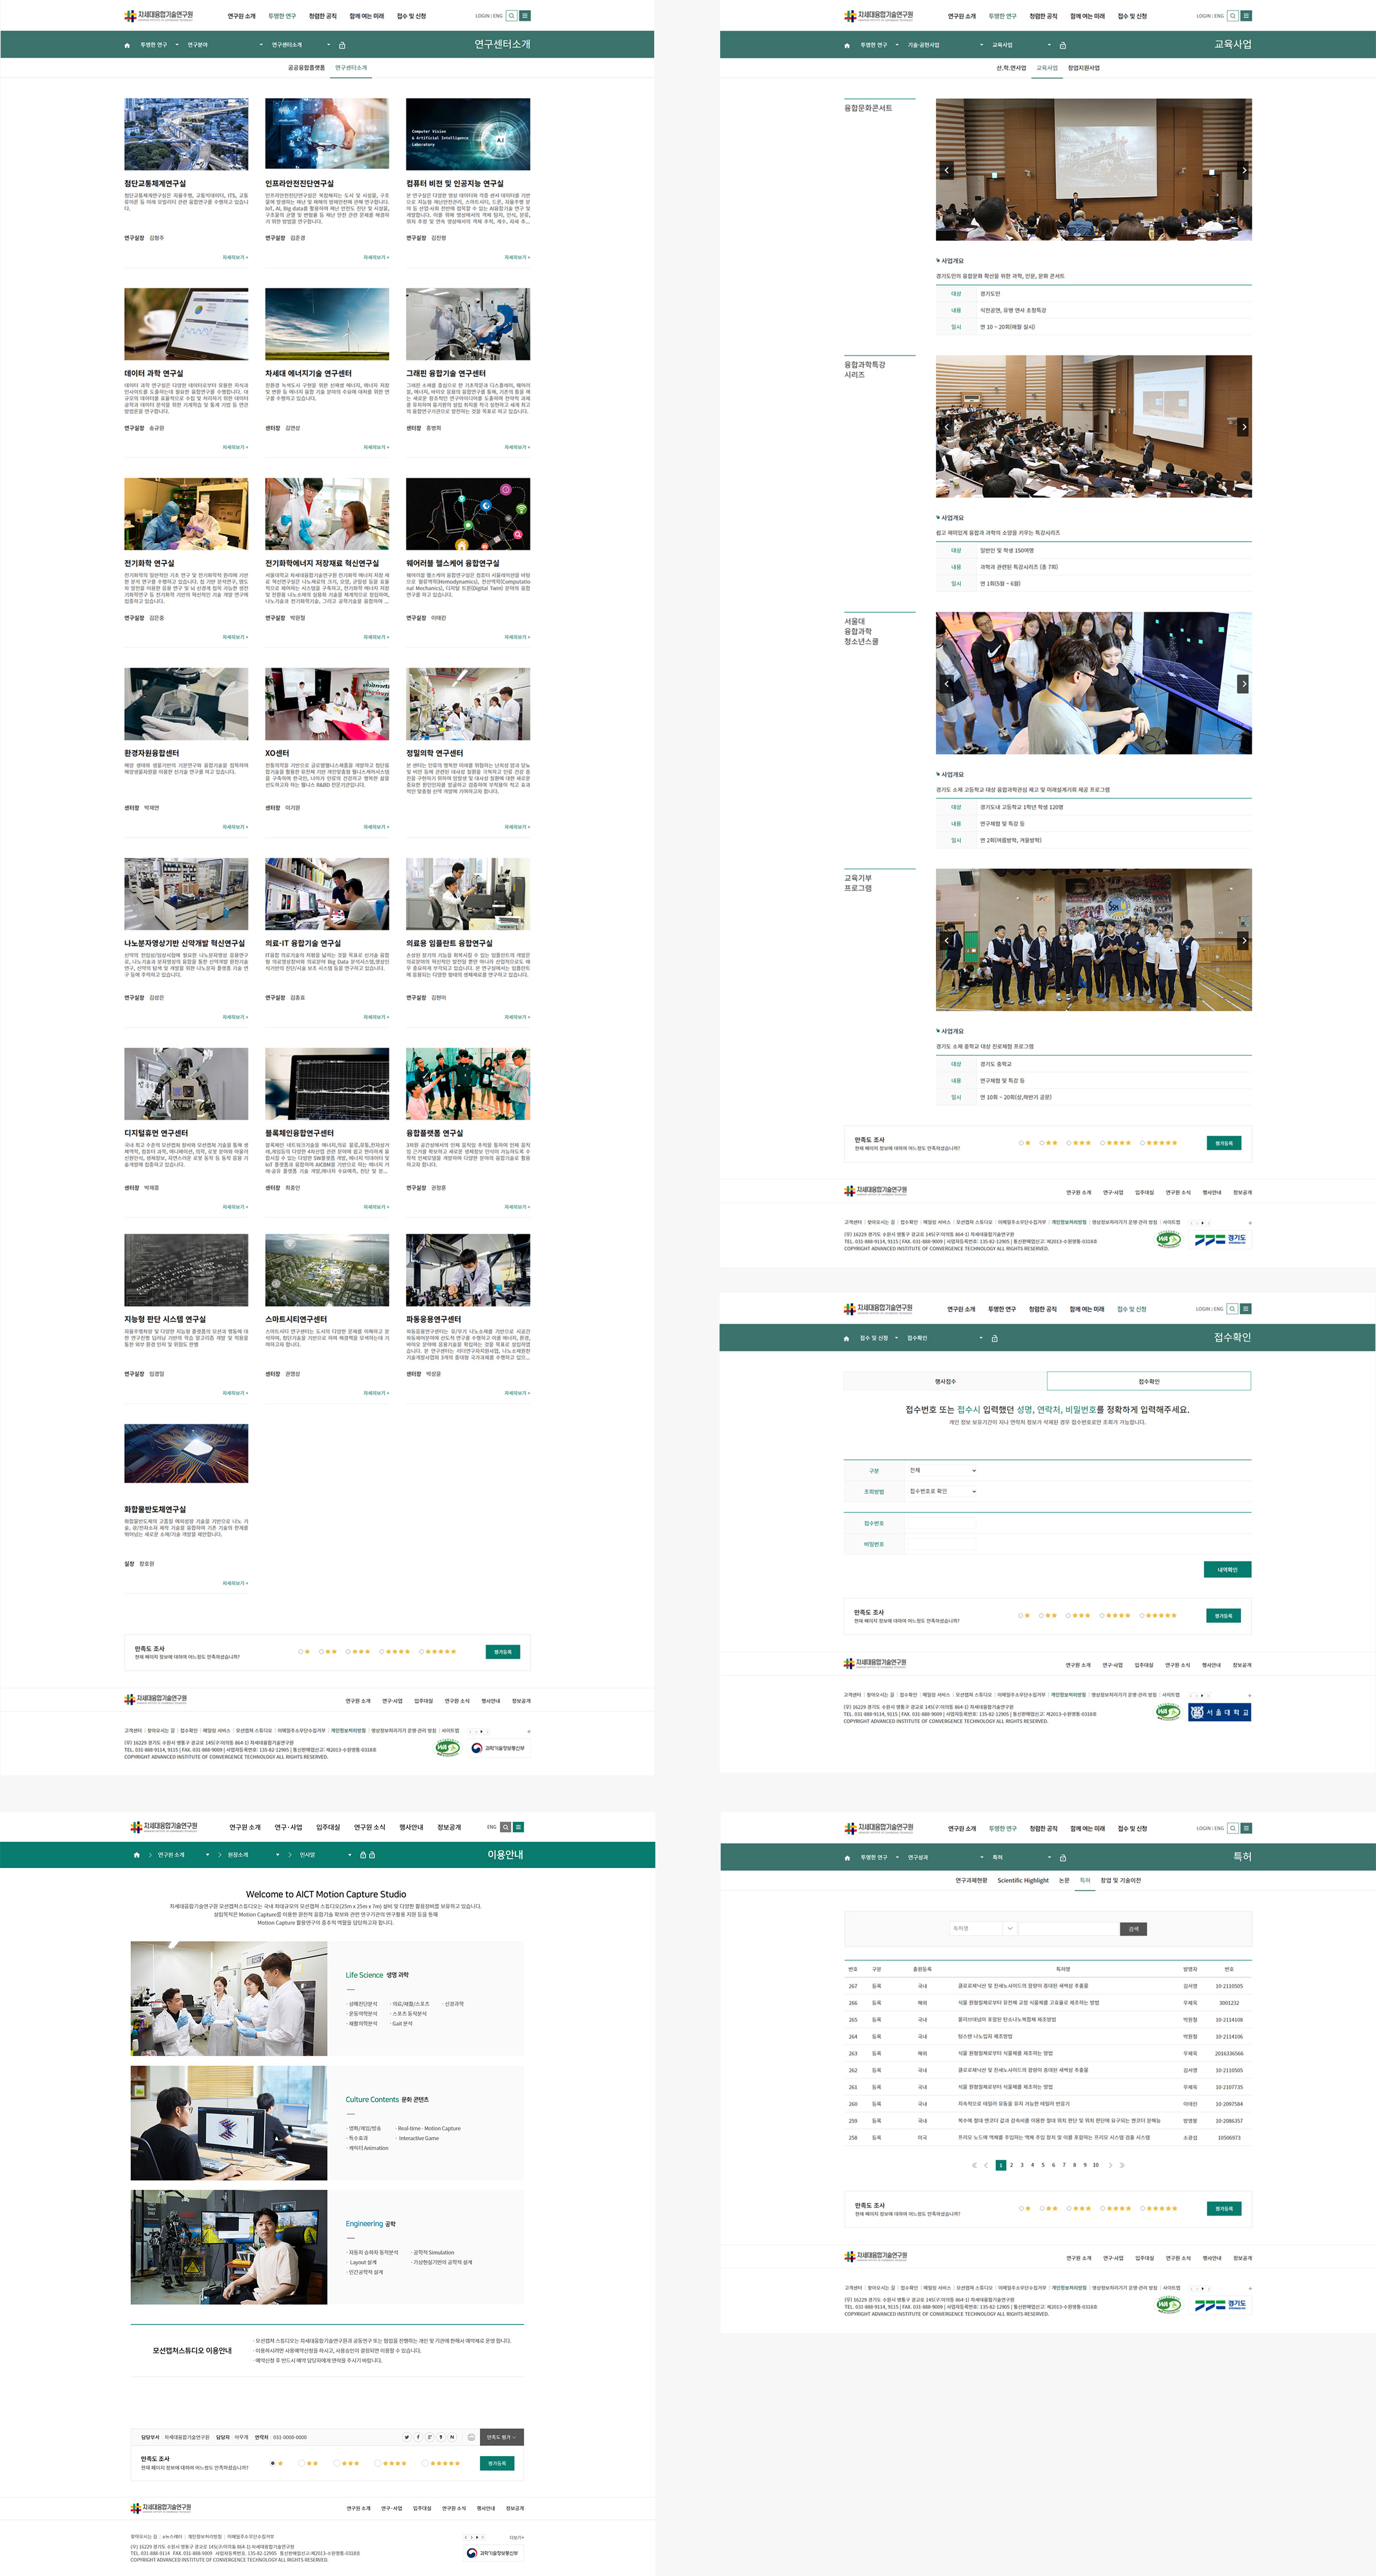Click the Facebook share icon
This screenshot has width=1376, height=2576.
[418, 2437]
